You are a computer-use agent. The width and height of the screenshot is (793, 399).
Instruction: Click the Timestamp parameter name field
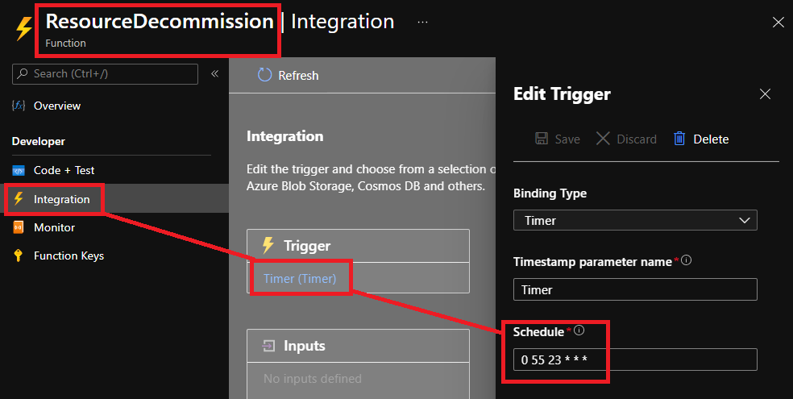coord(635,289)
